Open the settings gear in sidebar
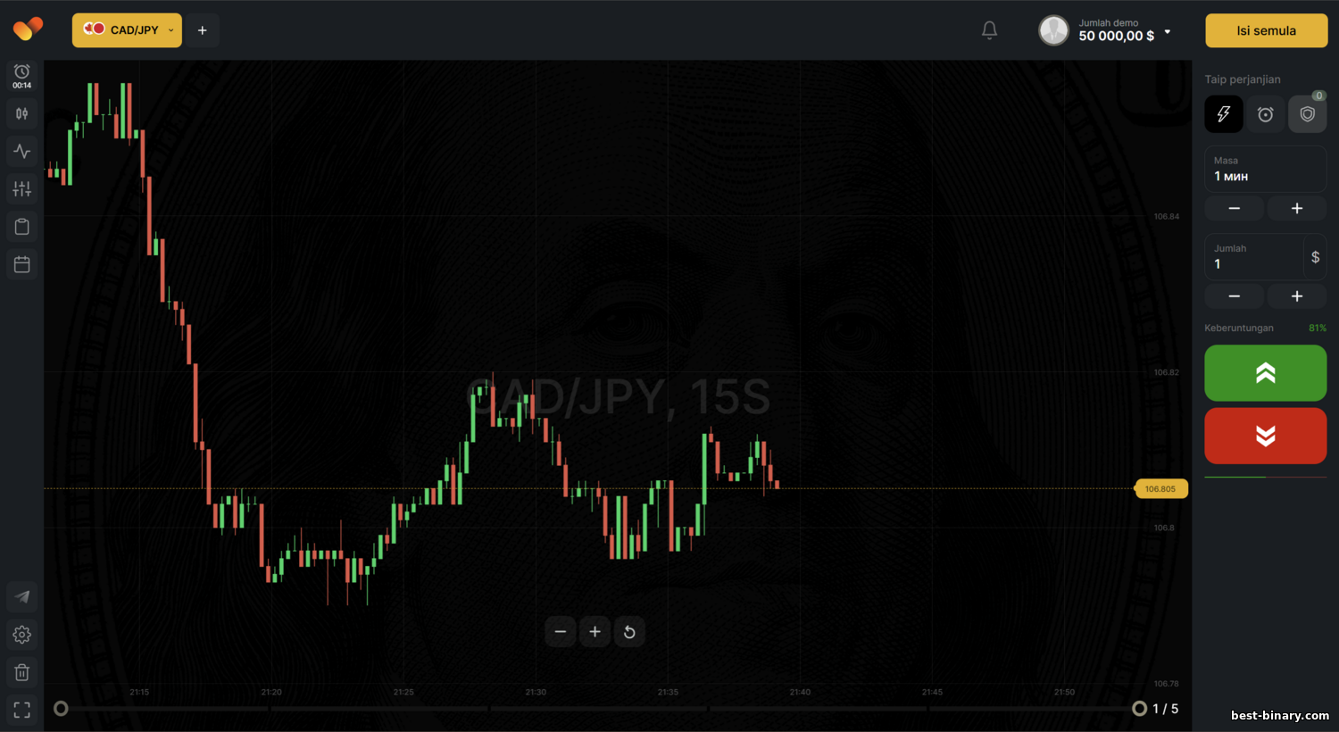Image resolution: width=1339 pixels, height=732 pixels. coord(22,635)
